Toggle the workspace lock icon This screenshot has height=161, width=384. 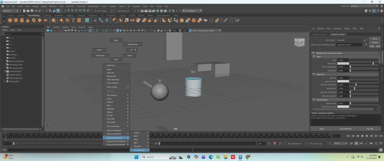coord(381,6)
